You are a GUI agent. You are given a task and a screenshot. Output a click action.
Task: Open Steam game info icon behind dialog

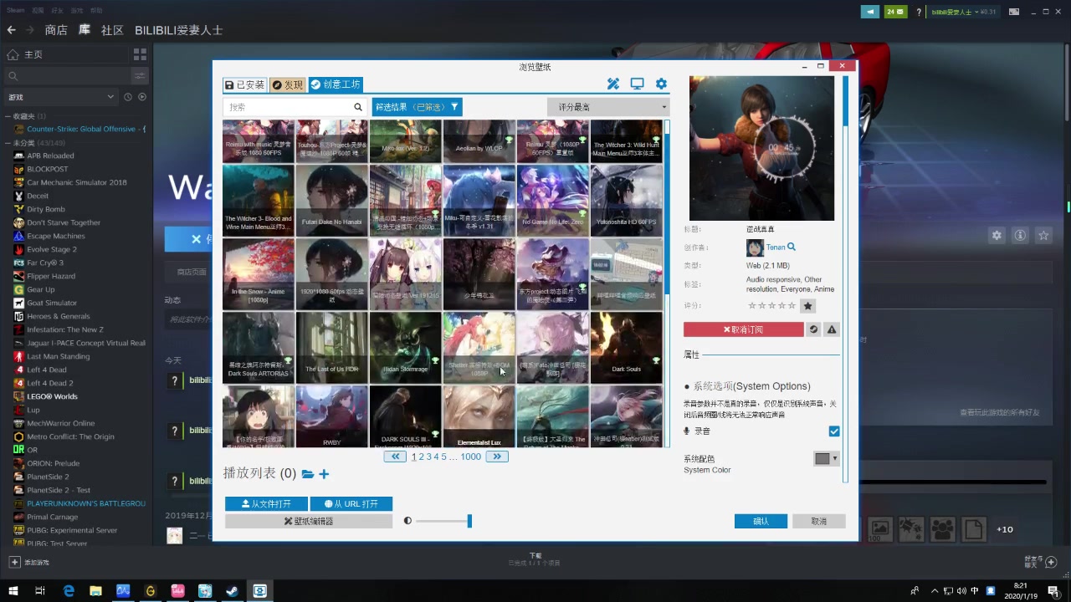pyautogui.click(x=1020, y=236)
